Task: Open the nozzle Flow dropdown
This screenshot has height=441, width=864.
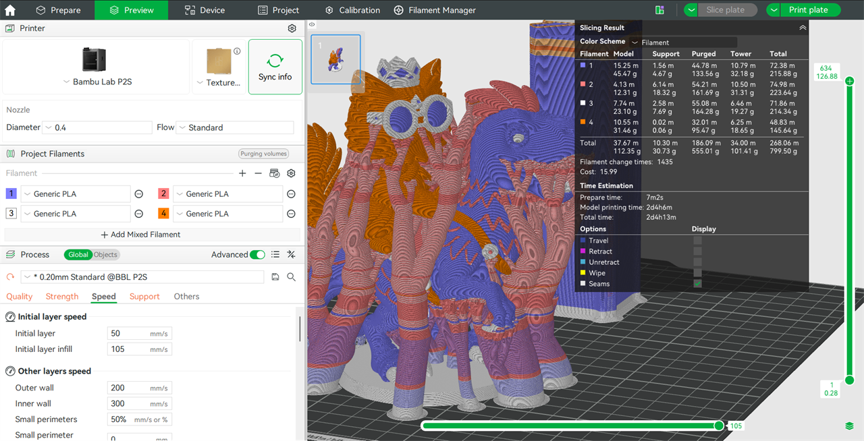Action: point(235,127)
